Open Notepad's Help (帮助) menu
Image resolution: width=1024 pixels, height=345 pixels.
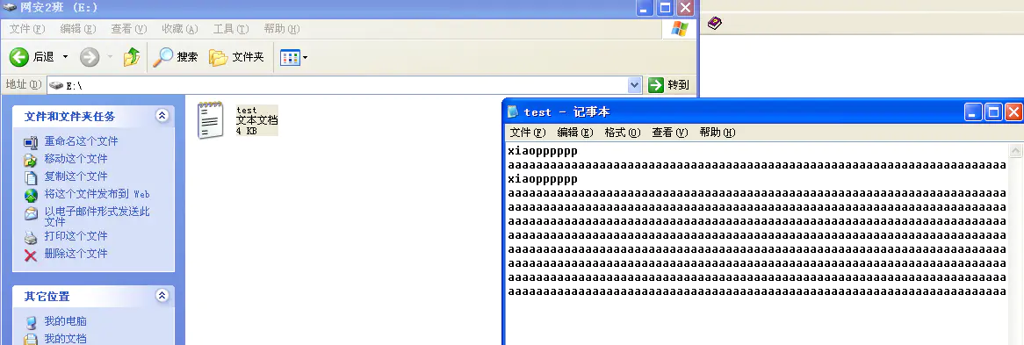pos(717,133)
